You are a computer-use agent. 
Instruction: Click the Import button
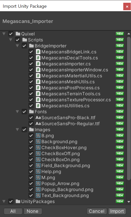[117, 211]
